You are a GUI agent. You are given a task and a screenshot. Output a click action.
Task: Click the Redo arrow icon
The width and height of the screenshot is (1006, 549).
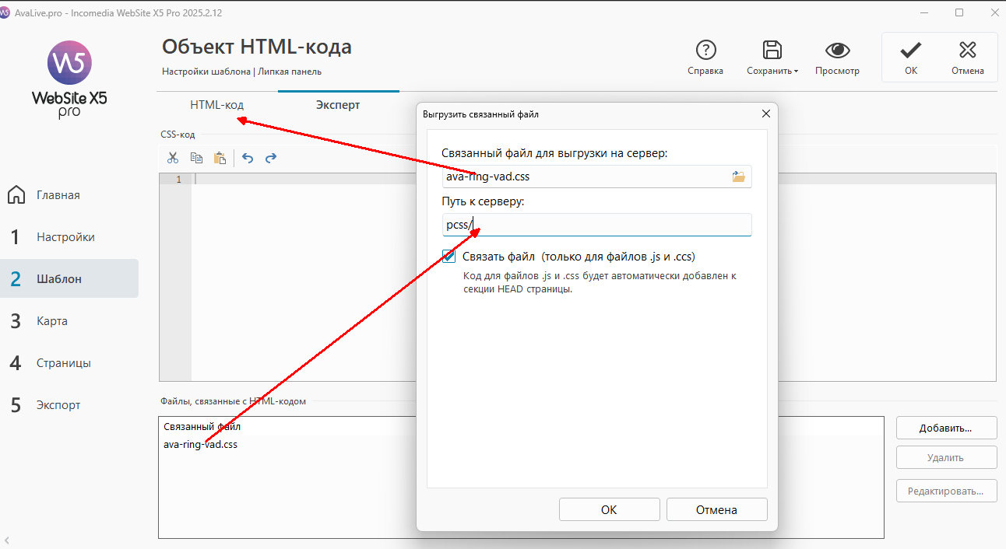[271, 158]
